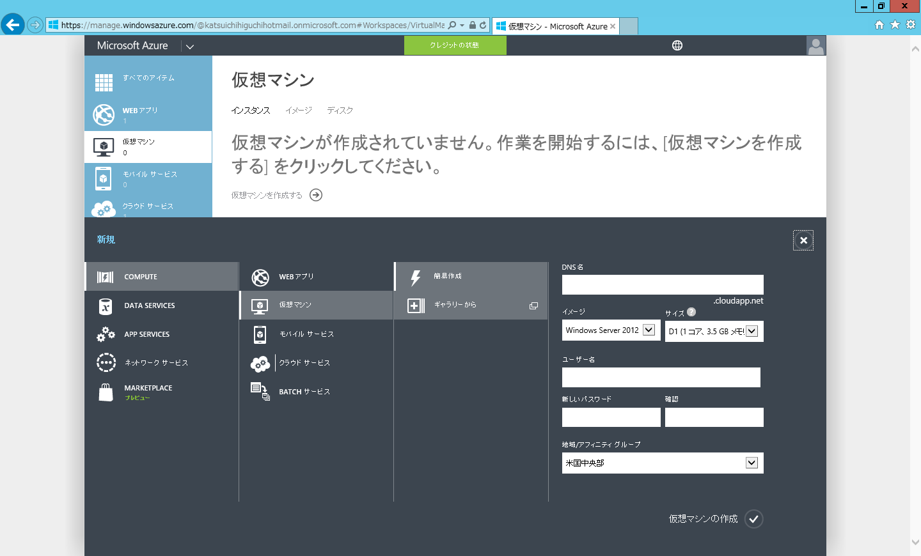Click the browser forward arrow button

tap(35, 25)
